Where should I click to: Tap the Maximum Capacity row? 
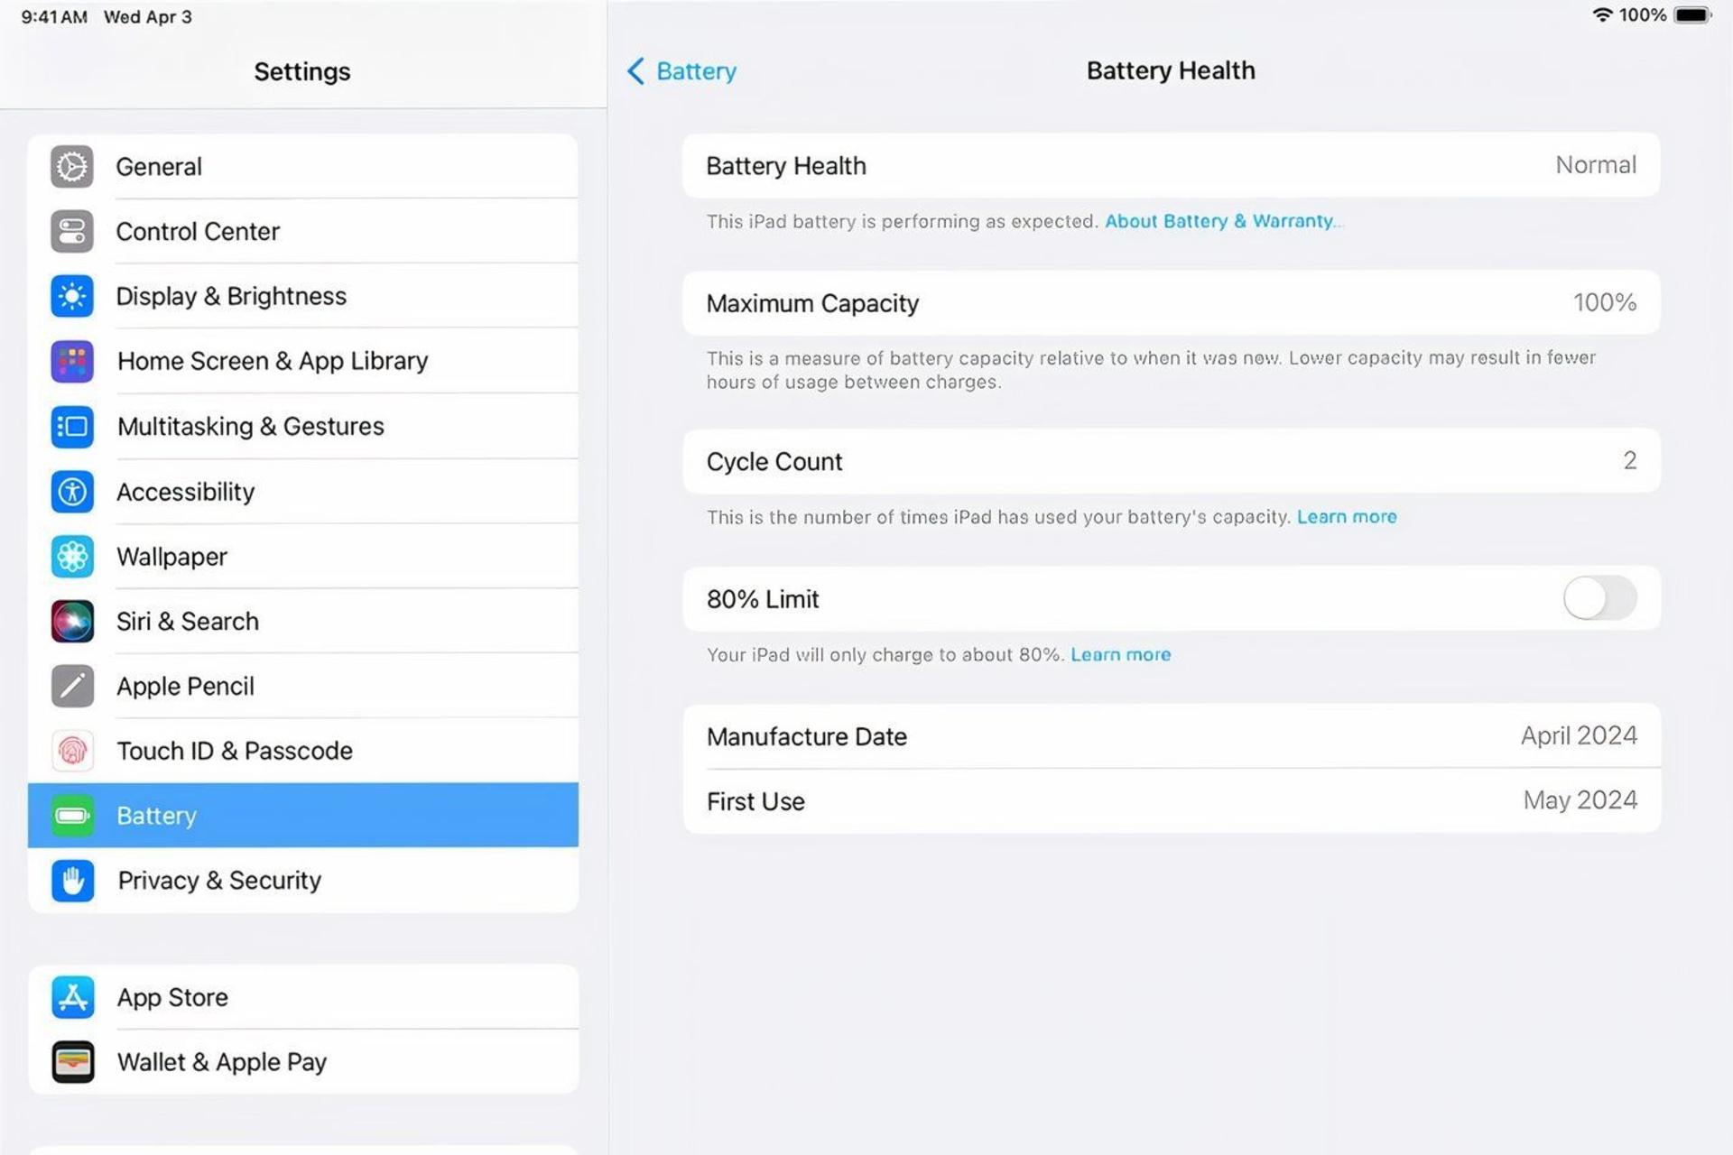pyautogui.click(x=1171, y=303)
